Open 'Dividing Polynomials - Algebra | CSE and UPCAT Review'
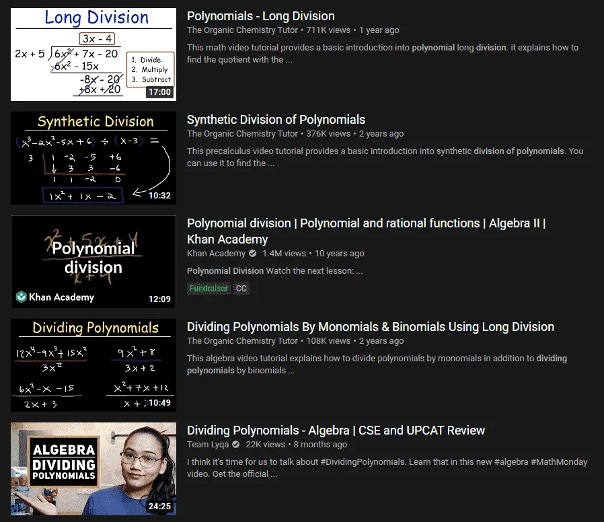The width and height of the screenshot is (604, 522). (336, 431)
